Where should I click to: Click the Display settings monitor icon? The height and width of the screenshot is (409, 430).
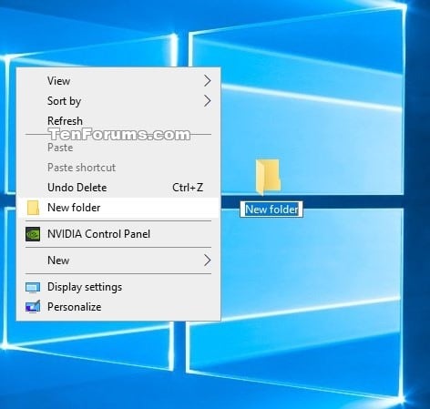point(33,287)
